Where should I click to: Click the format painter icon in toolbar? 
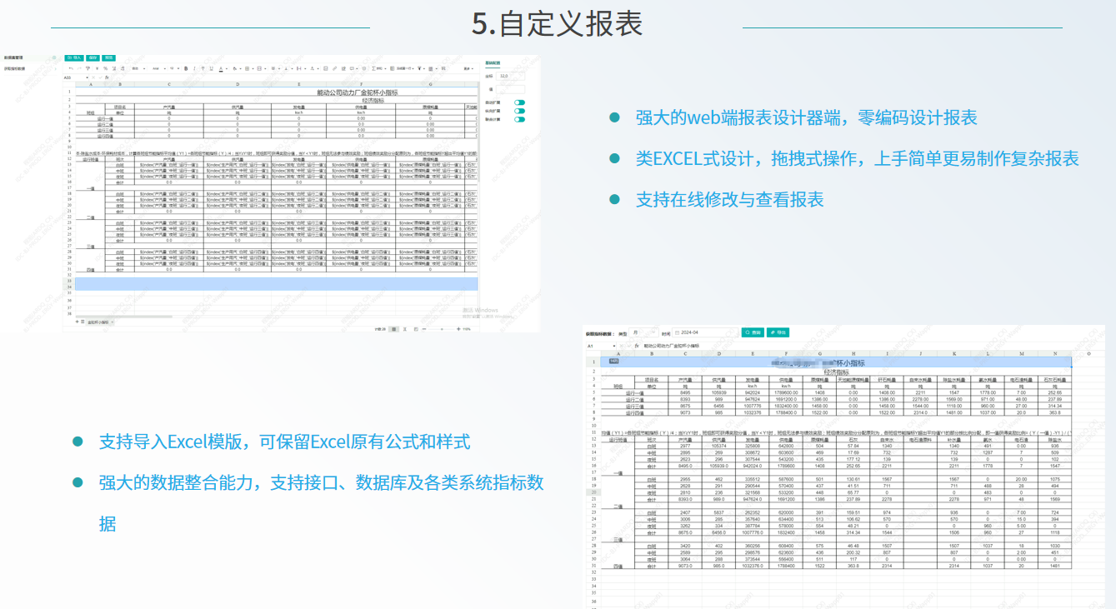point(88,68)
